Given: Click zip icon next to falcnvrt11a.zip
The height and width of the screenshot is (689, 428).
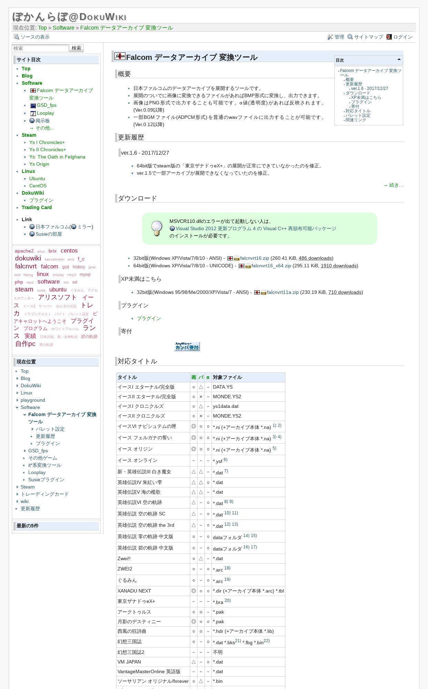Looking at the screenshot, I should [x=264, y=292].
